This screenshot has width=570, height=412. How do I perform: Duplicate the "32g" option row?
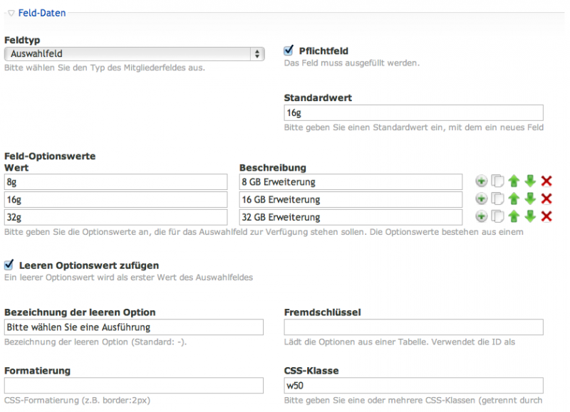(497, 217)
